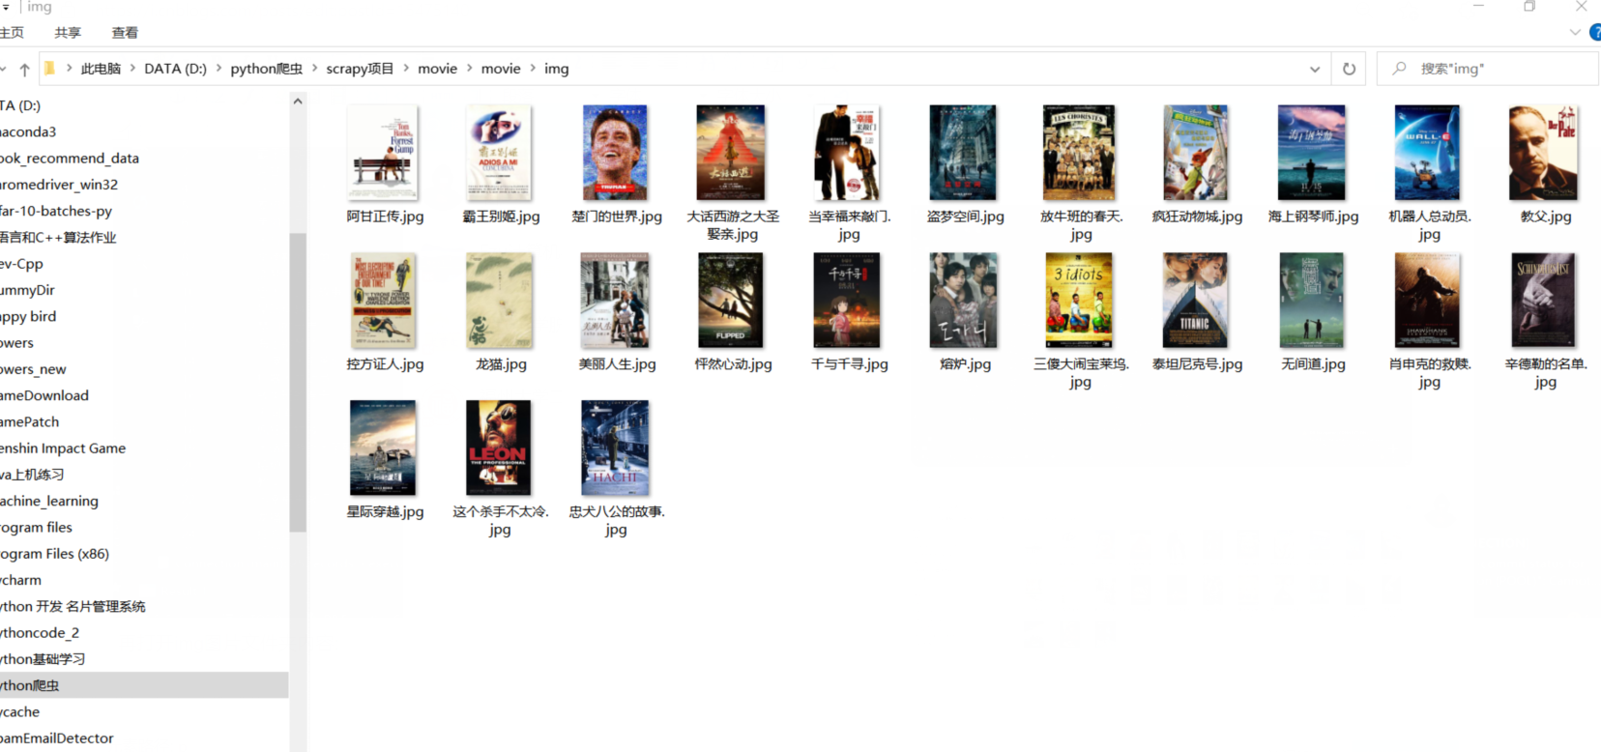Select the 辛德勒的名单.jpg poster
Viewport: 1601px width, 752px height.
pos(1543,301)
